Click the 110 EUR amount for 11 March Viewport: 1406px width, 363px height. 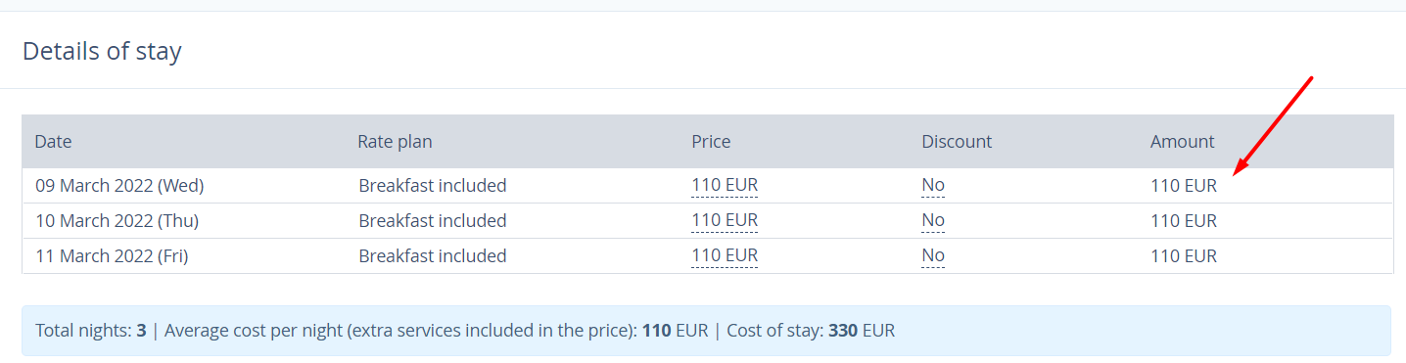coord(1184,255)
